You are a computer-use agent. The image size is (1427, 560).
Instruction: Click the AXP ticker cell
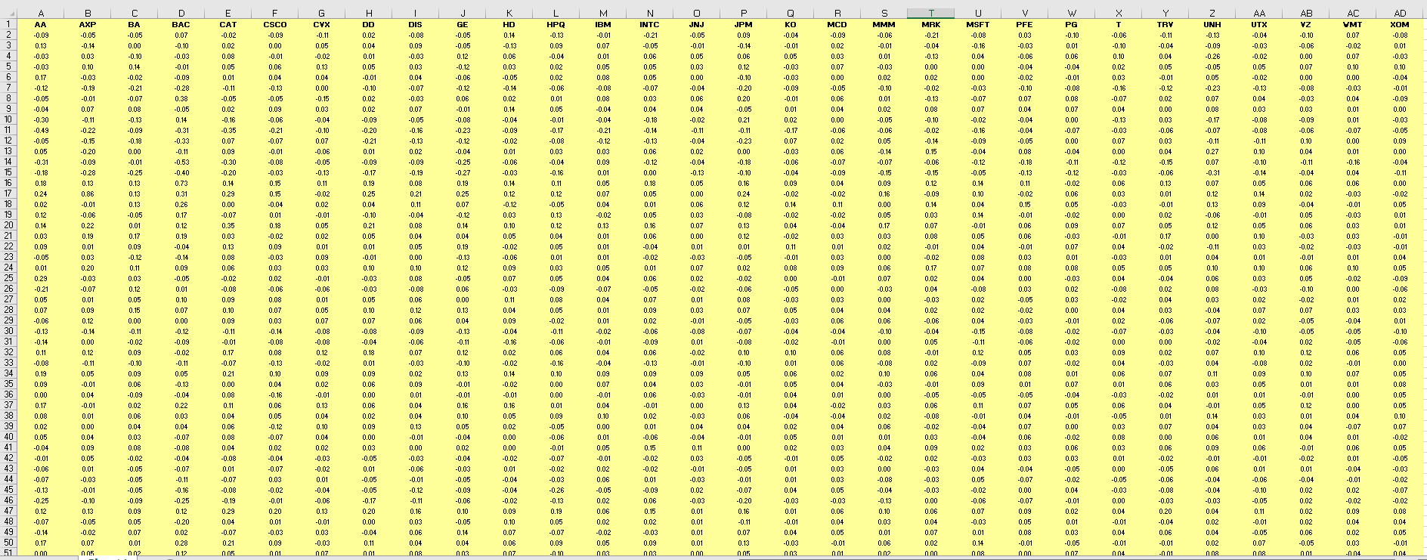click(88, 24)
